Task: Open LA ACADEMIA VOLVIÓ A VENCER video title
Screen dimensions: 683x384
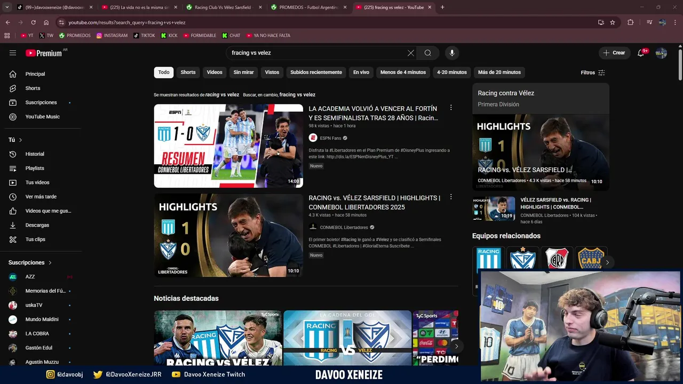Action: (x=374, y=113)
